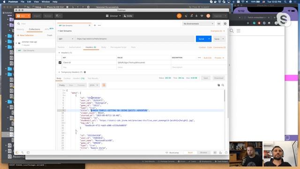The height and width of the screenshot is (169, 300).
Task: Click the Invite button
Action: (128, 16)
